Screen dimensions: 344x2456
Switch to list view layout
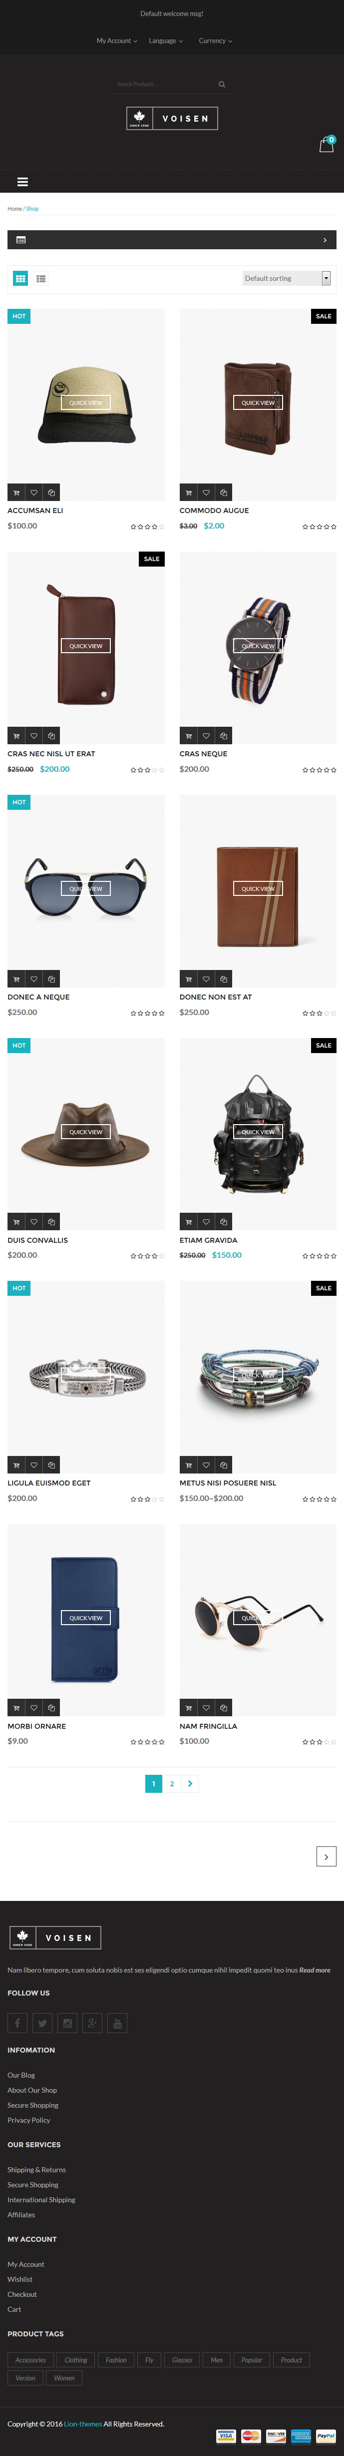pyautogui.click(x=41, y=278)
